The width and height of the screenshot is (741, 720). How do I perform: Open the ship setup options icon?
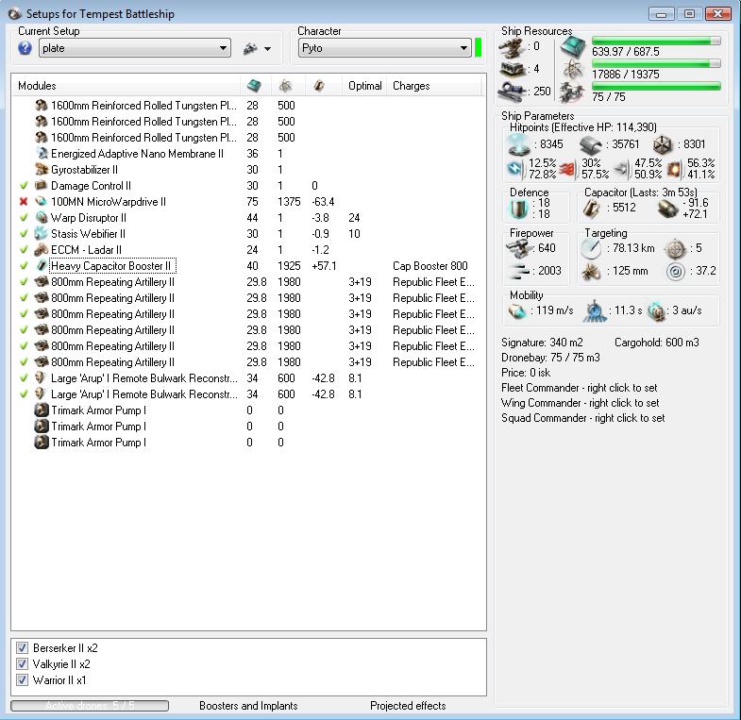250,48
